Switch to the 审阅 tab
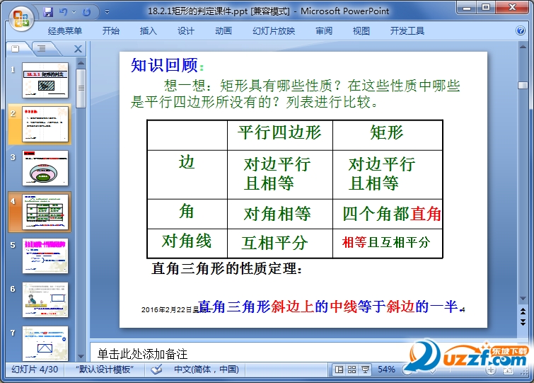534x383 pixels. (x=323, y=31)
